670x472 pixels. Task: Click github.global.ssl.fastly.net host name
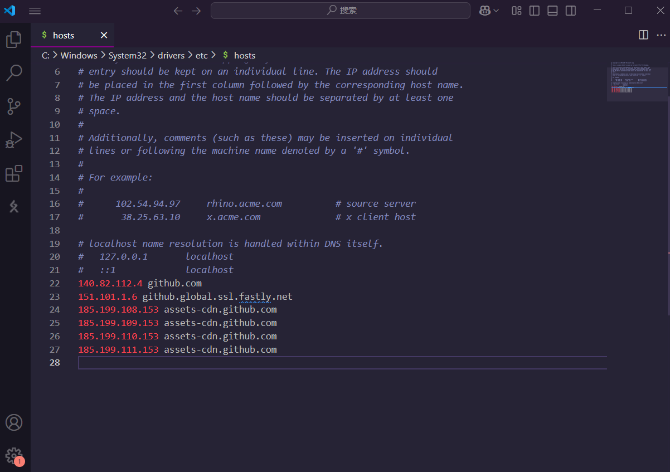click(x=217, y=296)
